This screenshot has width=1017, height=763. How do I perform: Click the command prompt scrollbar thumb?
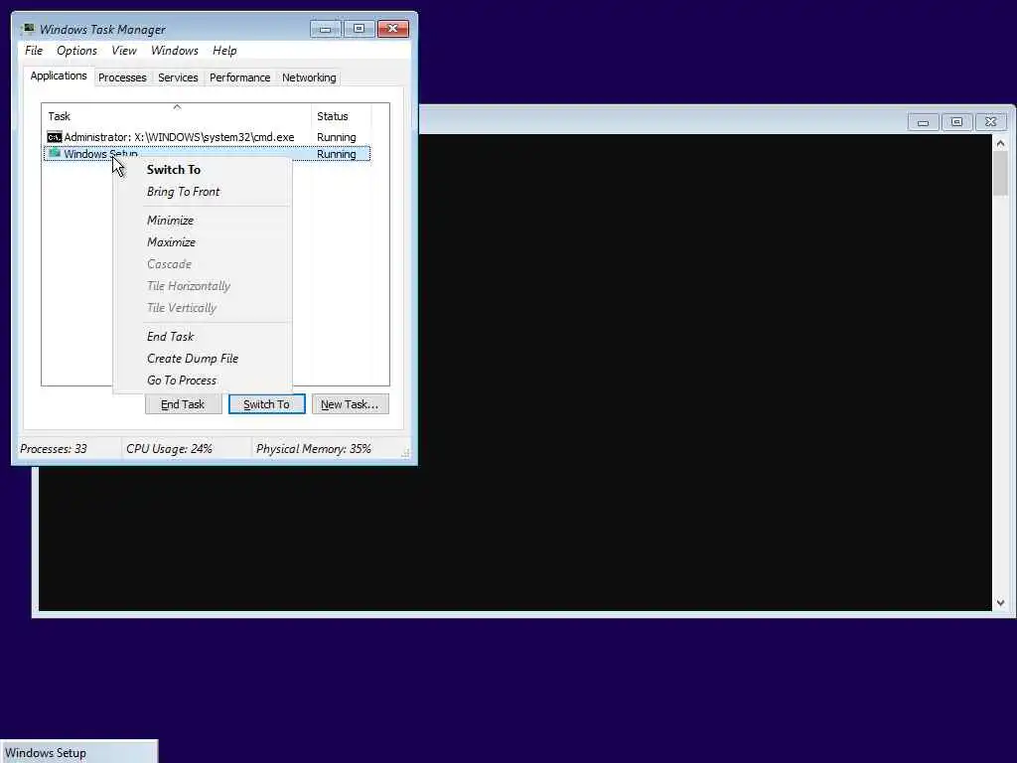tap(1000, 173)
